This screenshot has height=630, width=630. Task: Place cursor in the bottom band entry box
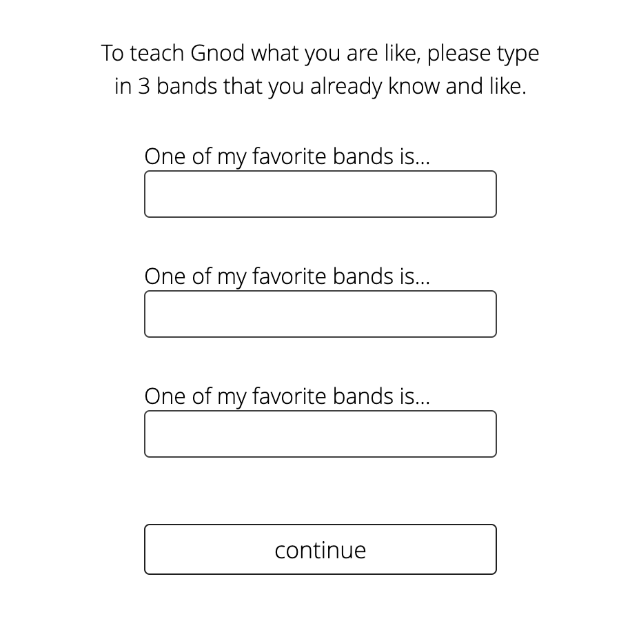320,434
